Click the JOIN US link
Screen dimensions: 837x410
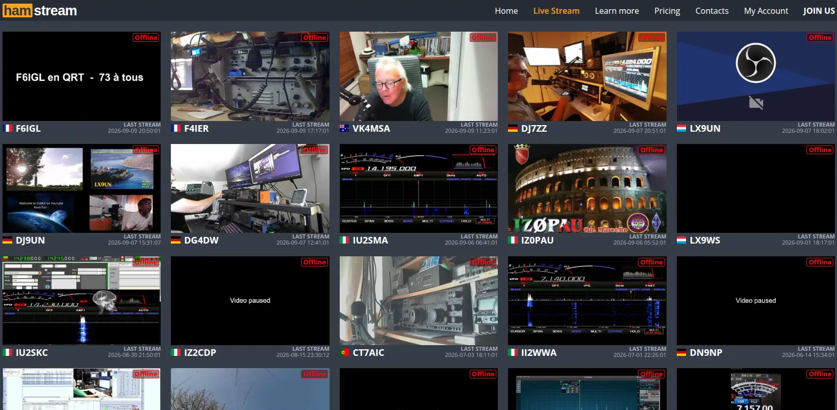tap(819, 11)
